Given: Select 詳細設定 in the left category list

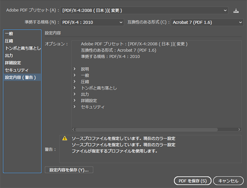Looking at the screenshot, I should pos(22,63).
